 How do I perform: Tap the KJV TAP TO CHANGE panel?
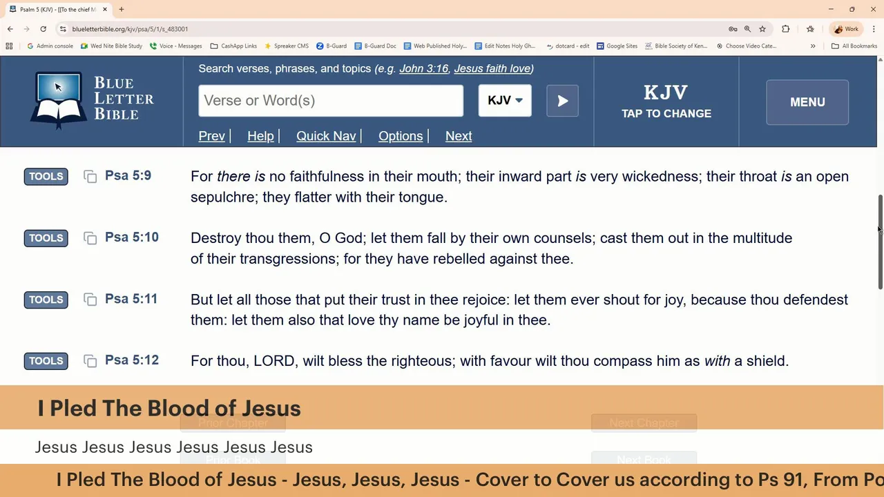click(x=666, y=101)
